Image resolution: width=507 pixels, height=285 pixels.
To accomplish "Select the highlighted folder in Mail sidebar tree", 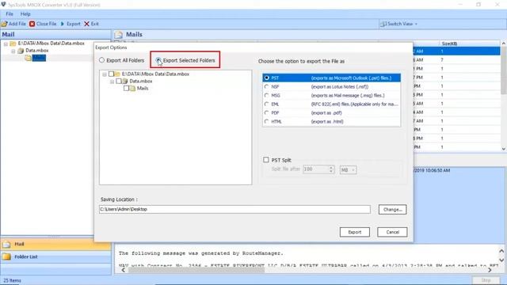I will [39, 58].
